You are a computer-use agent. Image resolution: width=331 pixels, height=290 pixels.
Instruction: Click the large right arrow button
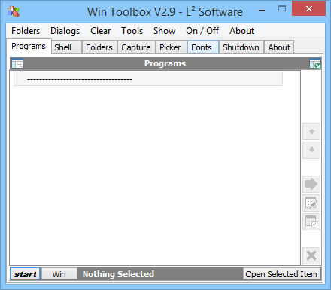click(311, 184)
